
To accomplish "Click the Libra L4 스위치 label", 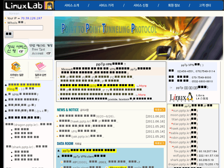I will click(x=202, y=97).
